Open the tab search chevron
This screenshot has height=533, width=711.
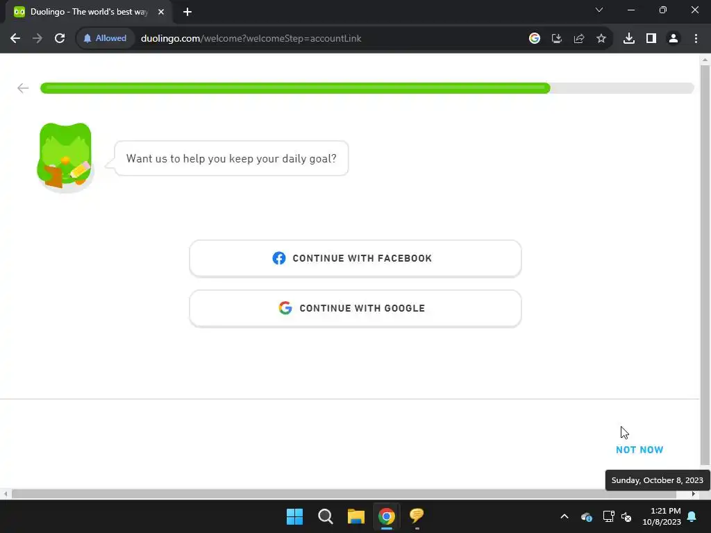599,10
